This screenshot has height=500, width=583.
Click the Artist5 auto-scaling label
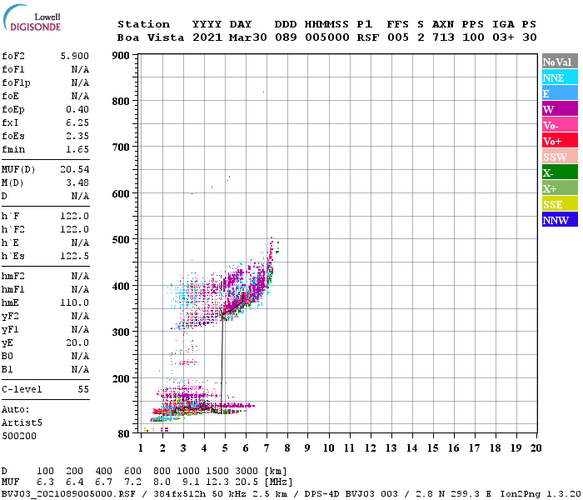[22, 423]
